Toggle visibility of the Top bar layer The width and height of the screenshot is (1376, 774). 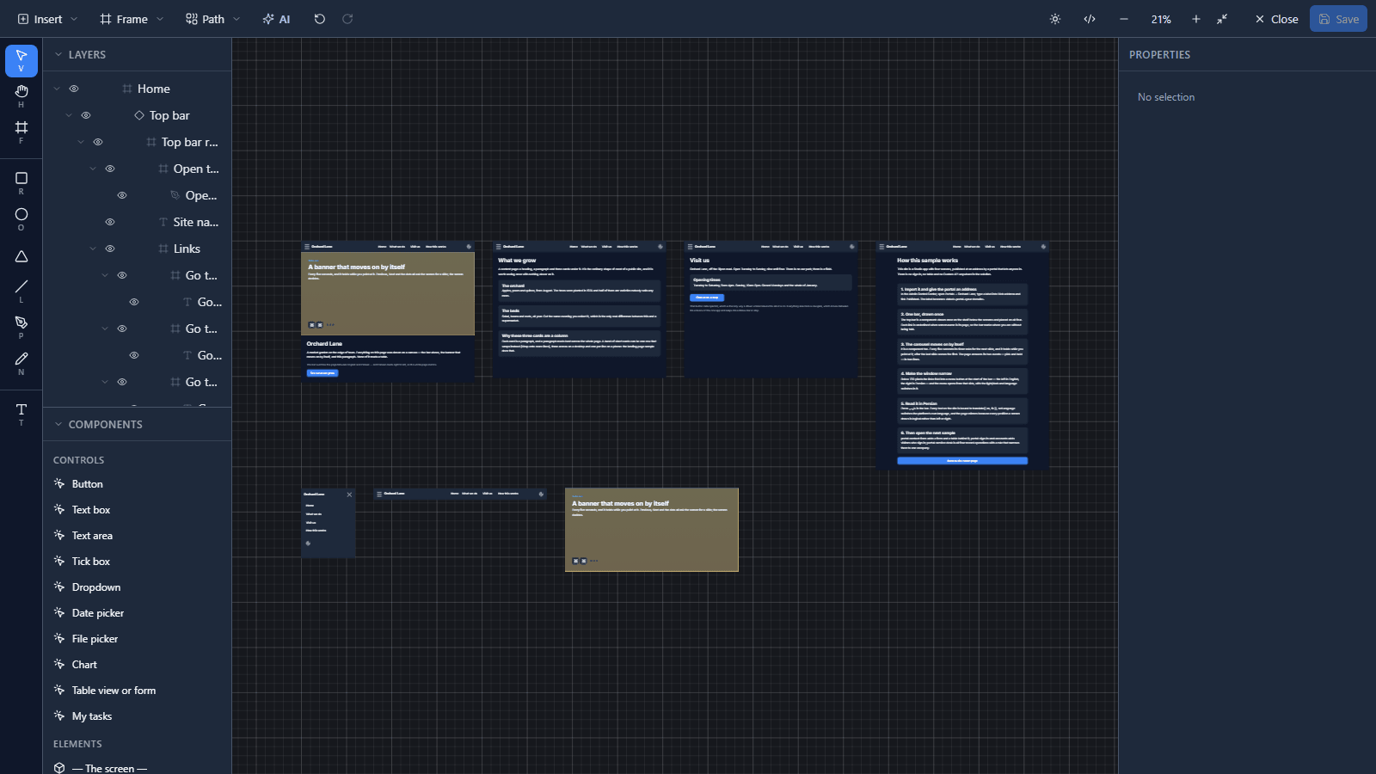coord(86,115)
